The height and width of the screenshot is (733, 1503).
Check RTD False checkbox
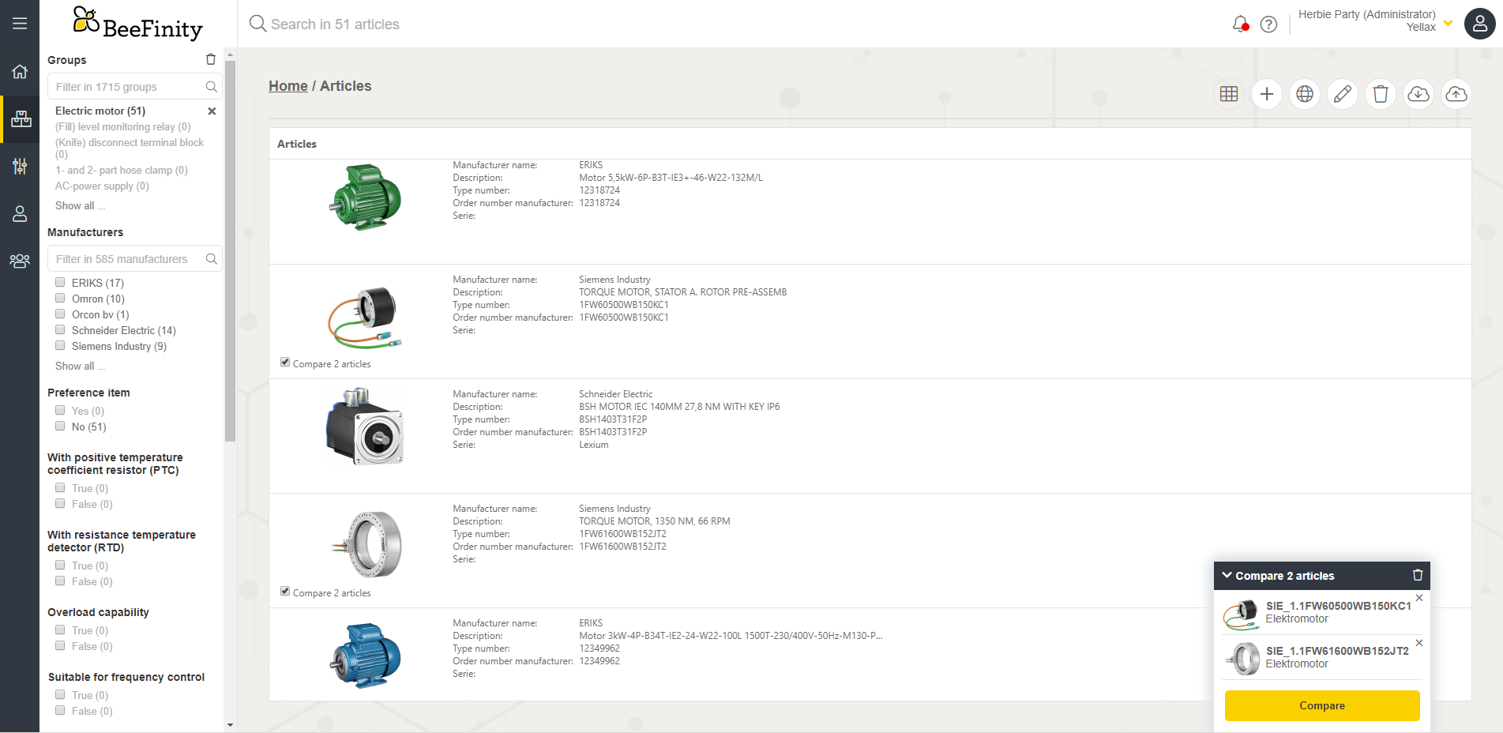[x=60, y=581]
